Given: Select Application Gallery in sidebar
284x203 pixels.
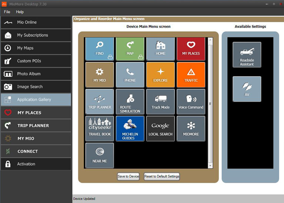Looking at the screenshot, I should point(36,100).
